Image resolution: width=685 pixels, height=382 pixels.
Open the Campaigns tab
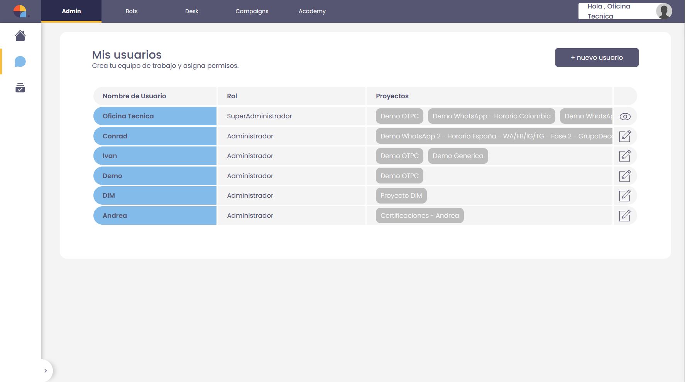252,11
